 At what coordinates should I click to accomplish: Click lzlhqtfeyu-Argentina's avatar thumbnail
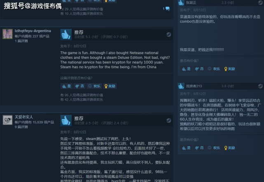coord(7,34)
